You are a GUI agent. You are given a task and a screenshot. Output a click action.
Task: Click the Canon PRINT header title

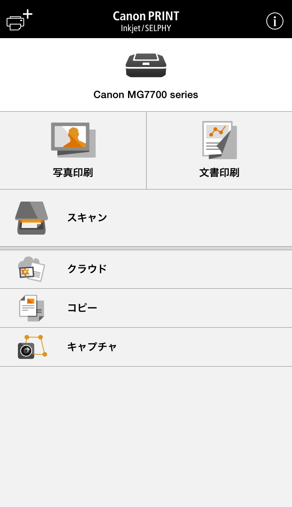click(x=146, y=16)
